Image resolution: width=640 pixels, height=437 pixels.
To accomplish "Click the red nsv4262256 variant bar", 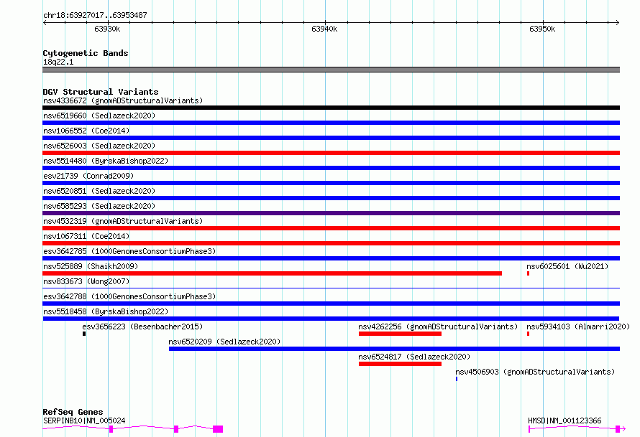I will [x=400, y=334].
